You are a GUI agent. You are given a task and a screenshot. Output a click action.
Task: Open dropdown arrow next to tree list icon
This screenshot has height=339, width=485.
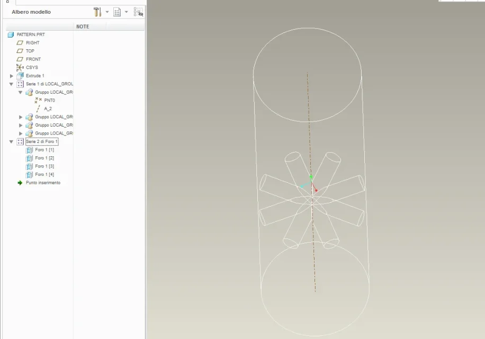(126, 12)
